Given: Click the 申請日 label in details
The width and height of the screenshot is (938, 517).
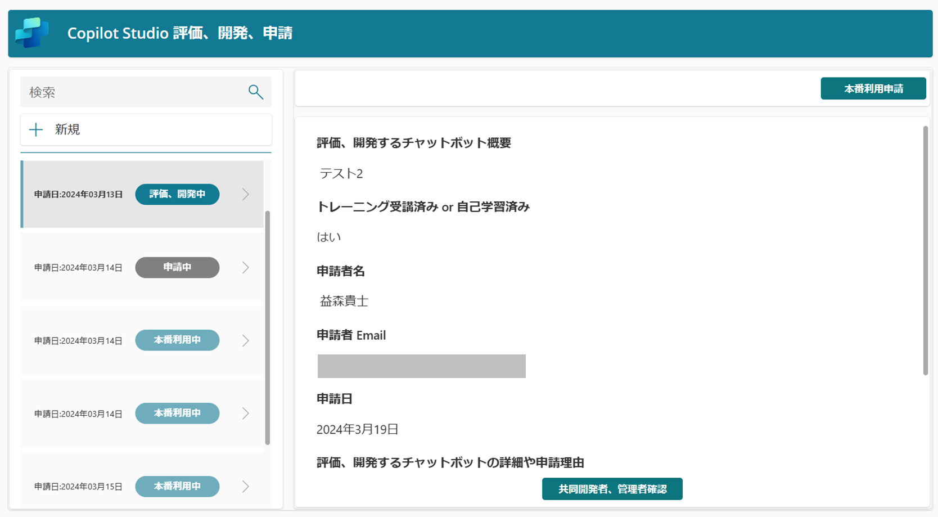Looking at the screenshot, I should [x=335, y=399].
